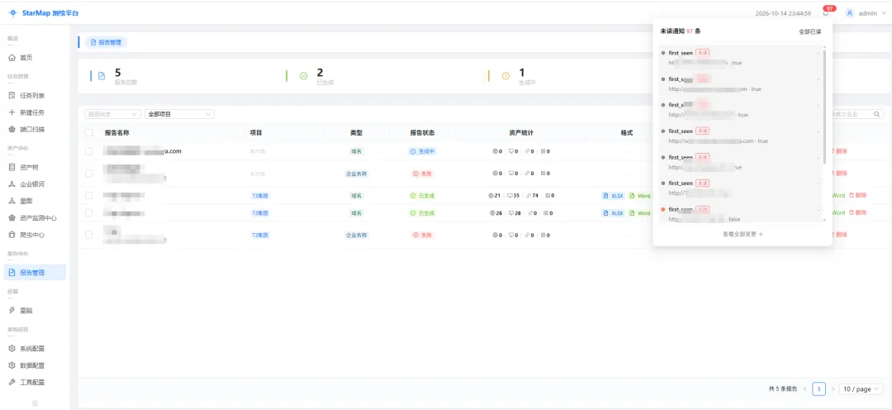Viewport: 892px width, 410px height.
Task: Click the 类型 column header
Action: [356, 133]
